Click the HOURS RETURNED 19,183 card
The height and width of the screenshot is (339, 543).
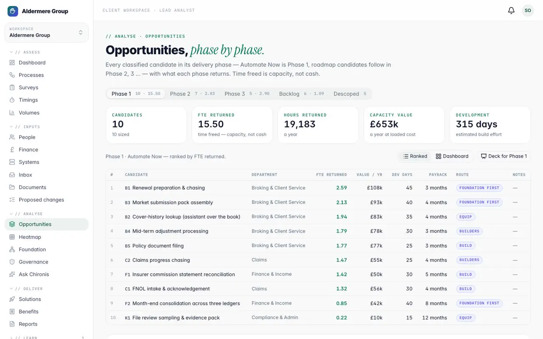pyautogui.click(x=318, y=125)
